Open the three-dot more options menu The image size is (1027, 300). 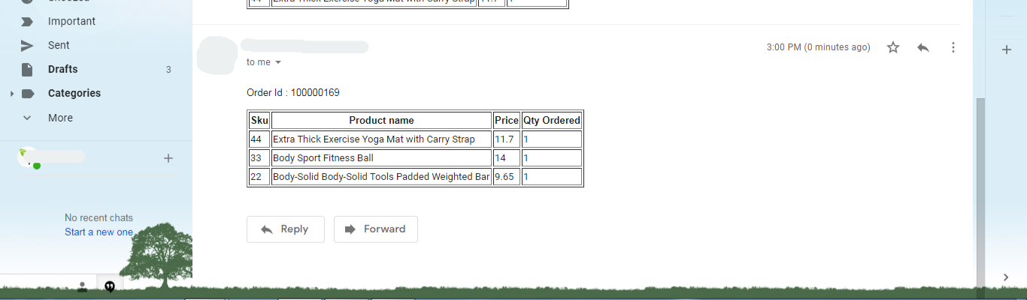click(953, 47)
